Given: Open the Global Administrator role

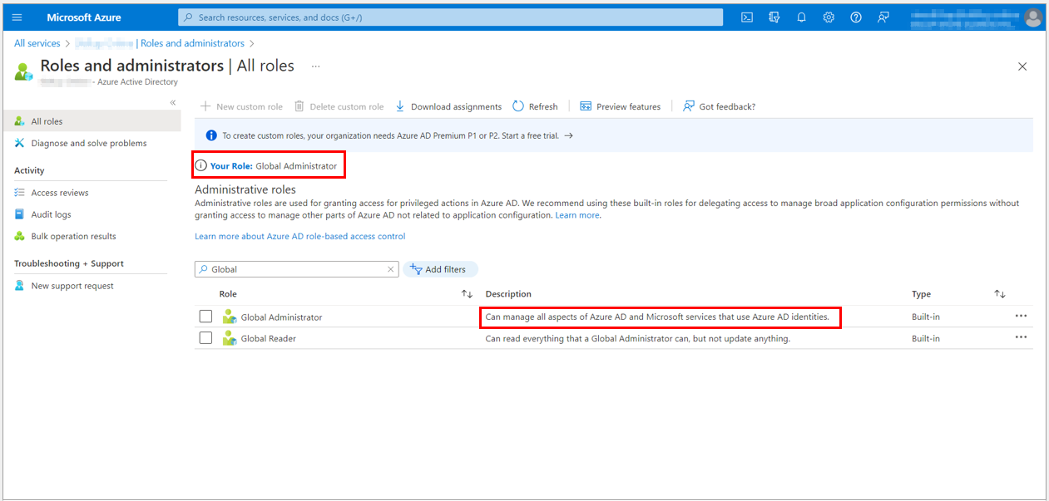Looking at the screenshot, I should [281, 317].
